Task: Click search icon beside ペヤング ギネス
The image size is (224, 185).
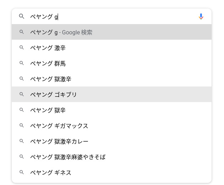Action: click(x=22, y=172)
